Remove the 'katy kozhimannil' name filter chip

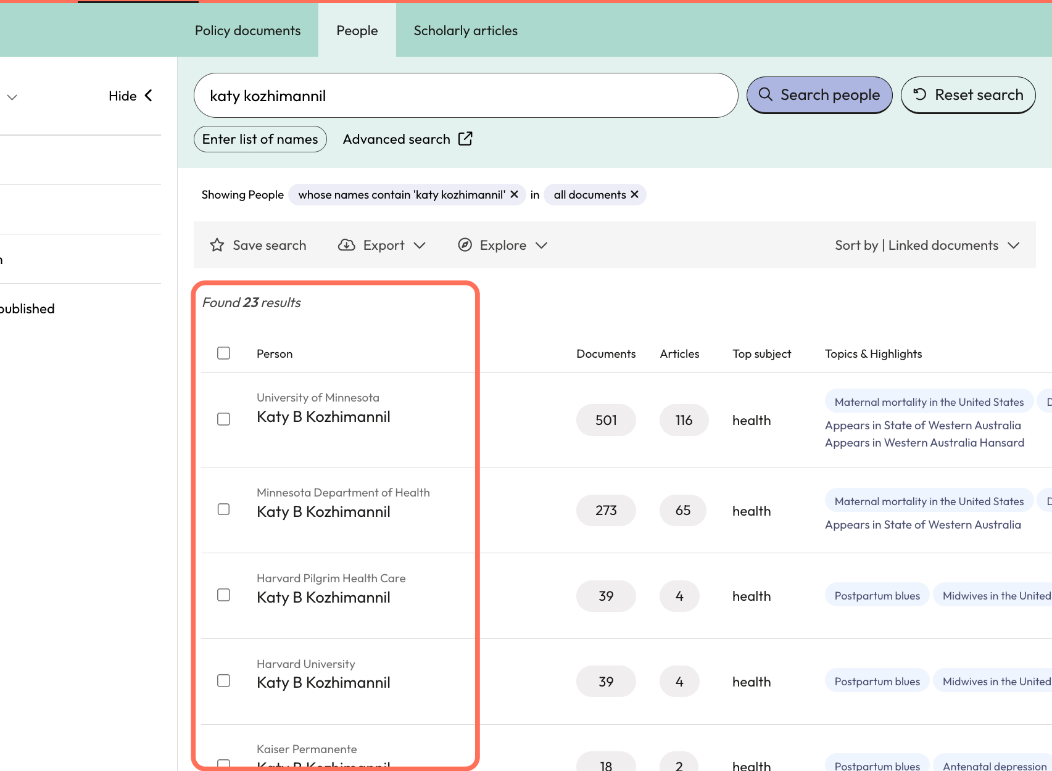(x=514, y=194)
